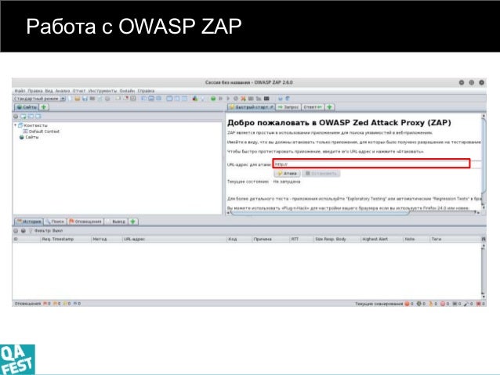Click the green circle break toggle icon

point(213,99)
